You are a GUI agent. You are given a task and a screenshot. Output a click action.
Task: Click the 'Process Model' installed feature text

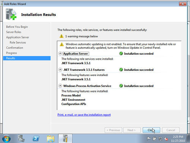point(71,95)
